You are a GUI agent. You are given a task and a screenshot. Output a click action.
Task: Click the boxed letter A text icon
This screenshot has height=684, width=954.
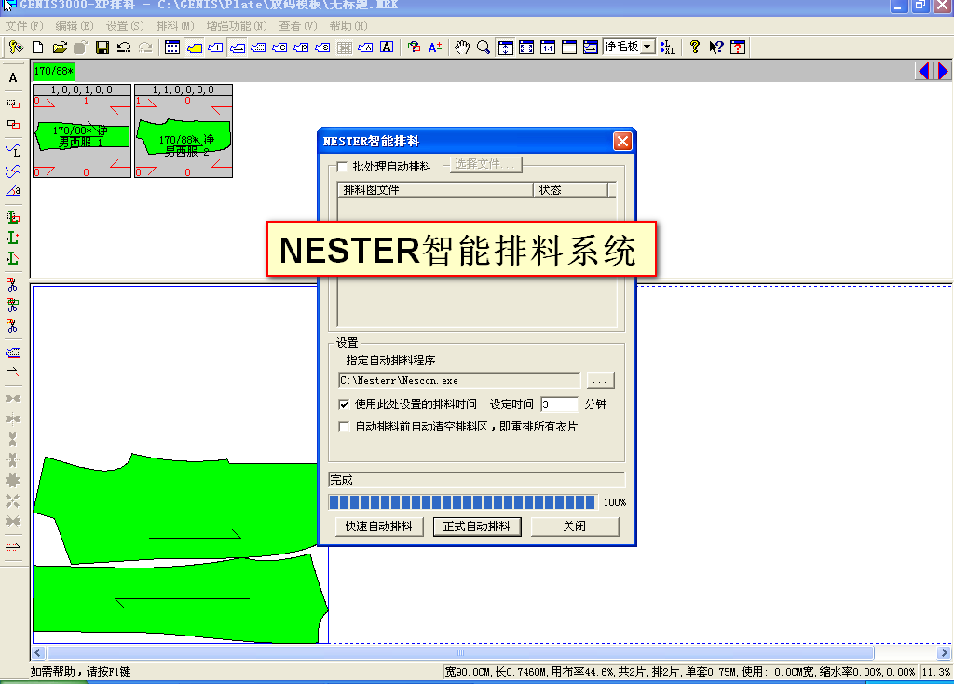(387, 47)
